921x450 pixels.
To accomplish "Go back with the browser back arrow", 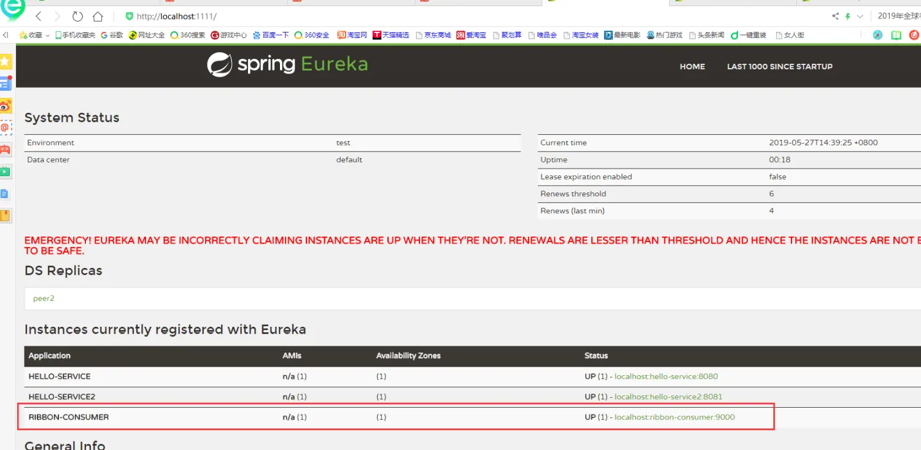I will (39, 17).
